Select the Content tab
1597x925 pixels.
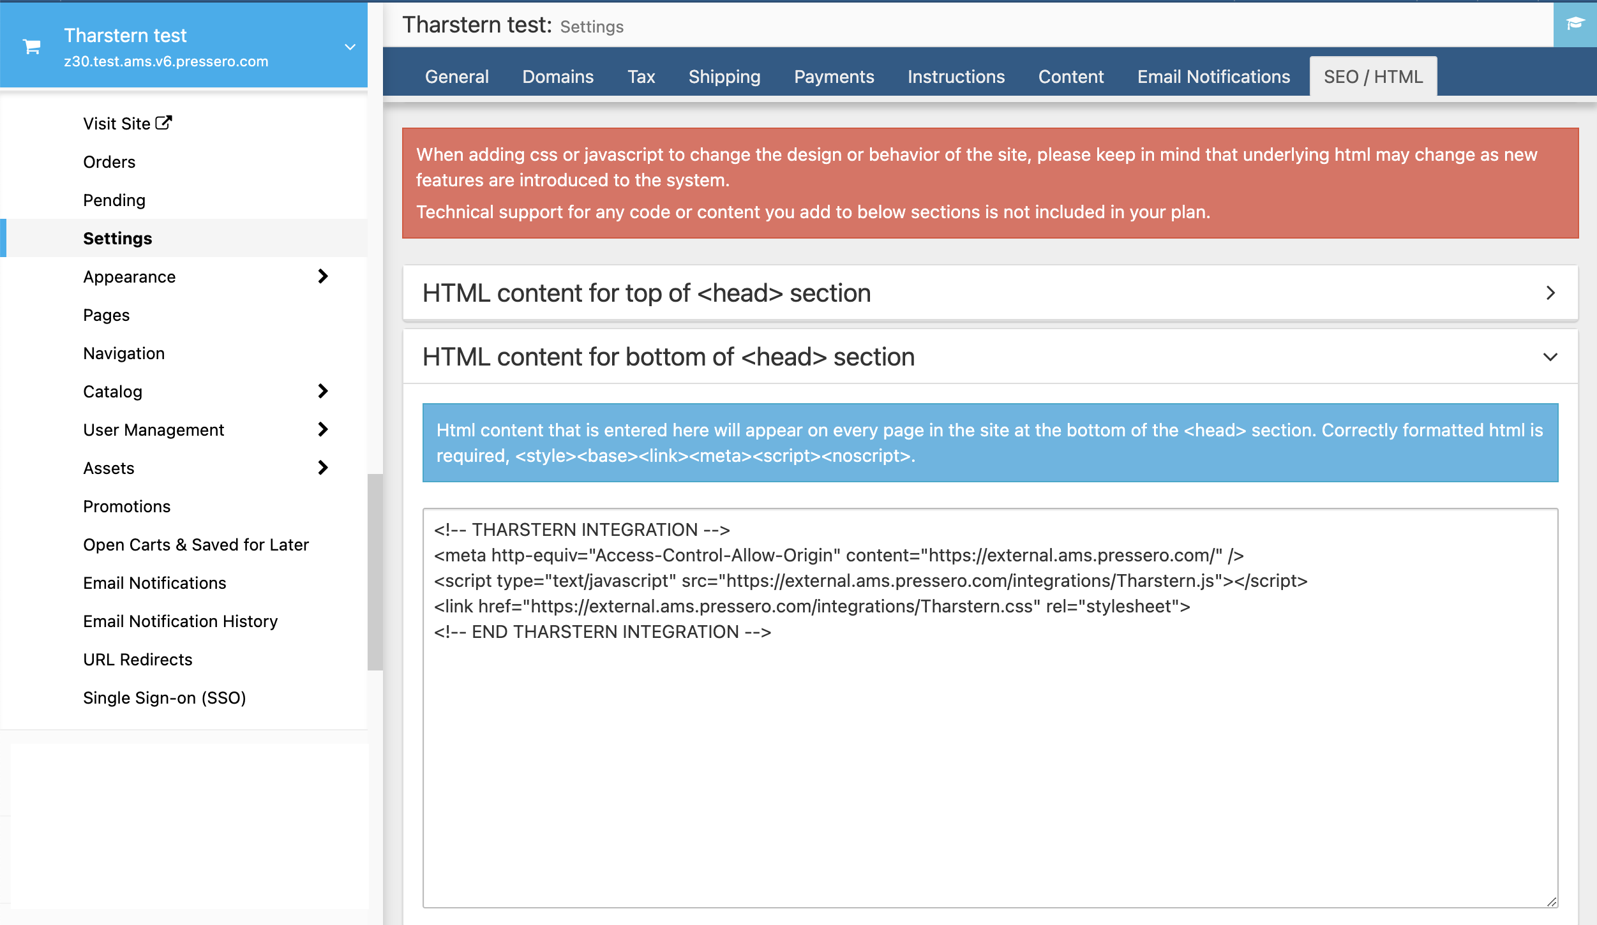(x=1071, y=77)
